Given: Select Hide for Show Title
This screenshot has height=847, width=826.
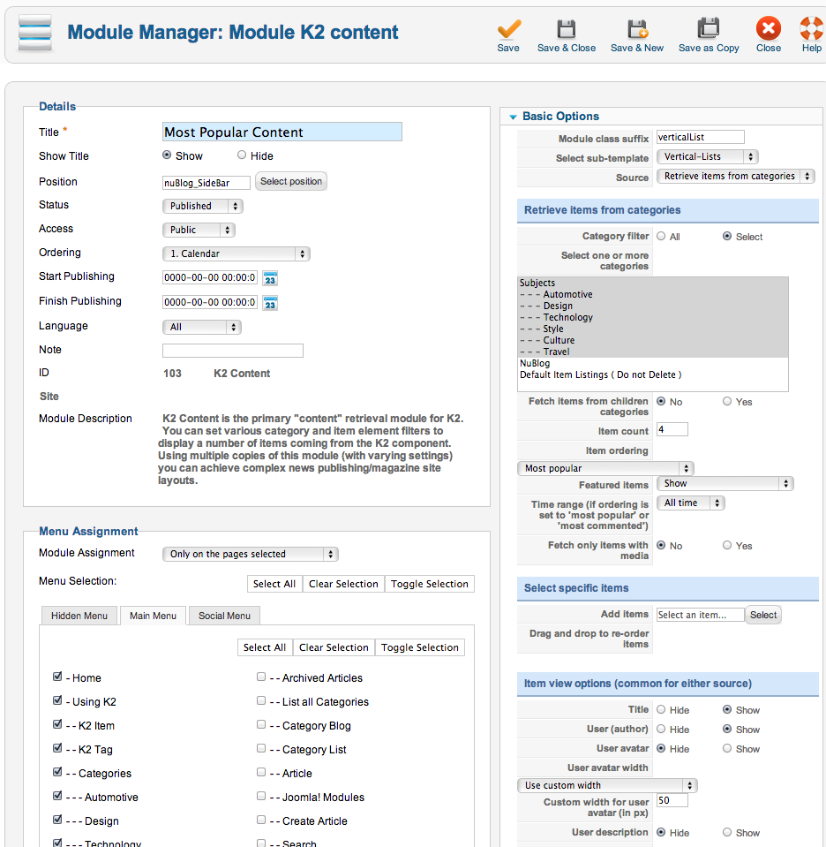Looking at the screenshot, I should coord(242,155).
